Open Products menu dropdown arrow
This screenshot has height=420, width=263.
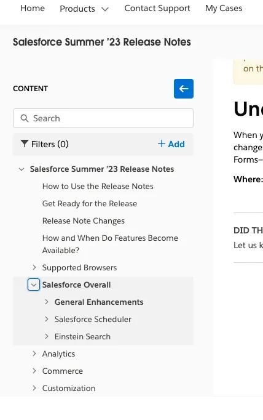(x=105, y=9)
